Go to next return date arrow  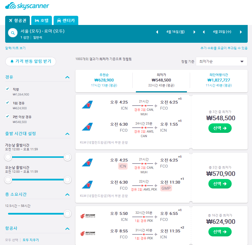coord(241,32)
